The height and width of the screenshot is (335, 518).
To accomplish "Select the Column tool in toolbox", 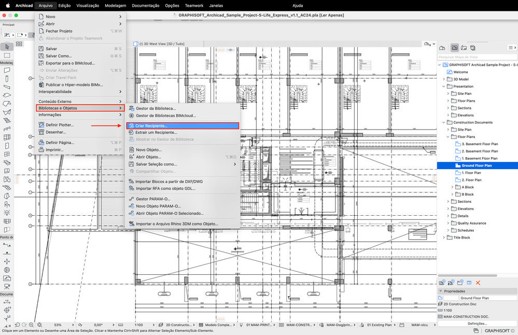I will (7, 79).
